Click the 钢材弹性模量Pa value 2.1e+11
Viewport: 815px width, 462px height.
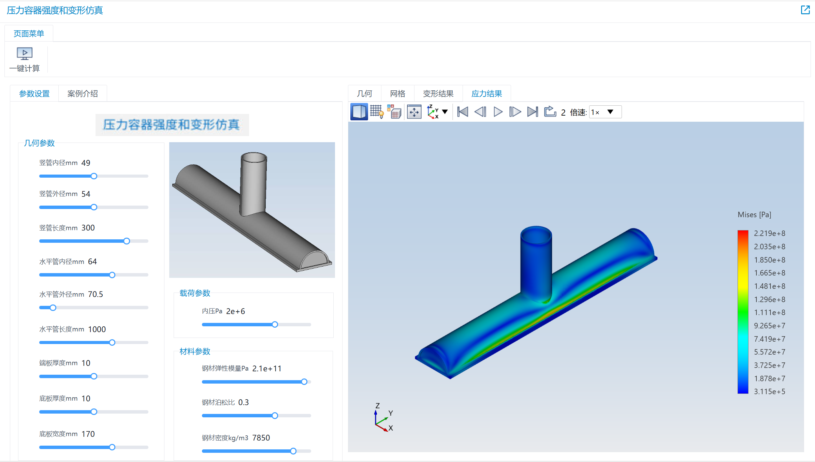click(267, 369)
